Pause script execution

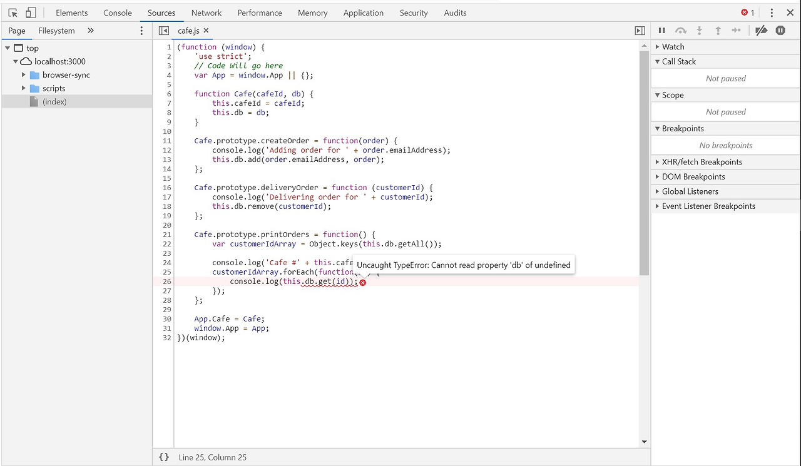(661, 31)
